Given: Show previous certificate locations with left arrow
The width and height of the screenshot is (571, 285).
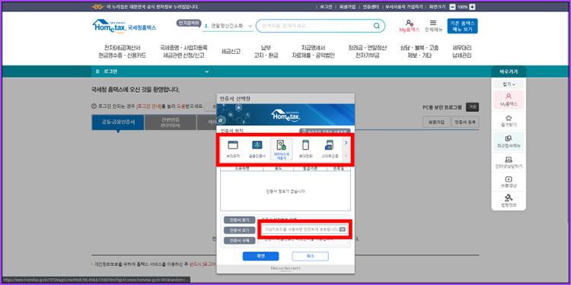Looking at the screenshot, I should [x=346, y=155].
